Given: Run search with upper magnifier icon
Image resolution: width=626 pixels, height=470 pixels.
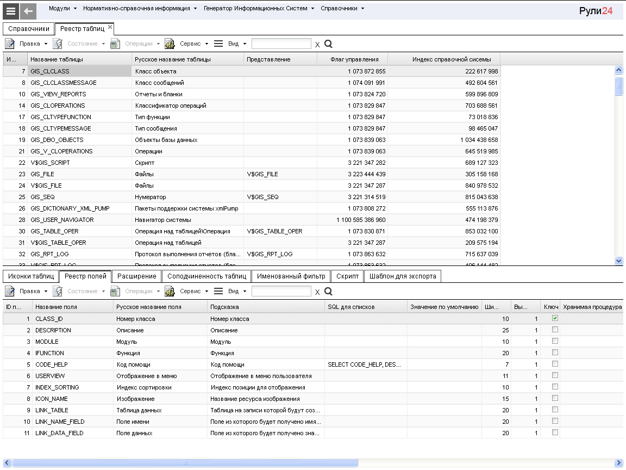Looking at the screenshot, I should click(328, 44).
